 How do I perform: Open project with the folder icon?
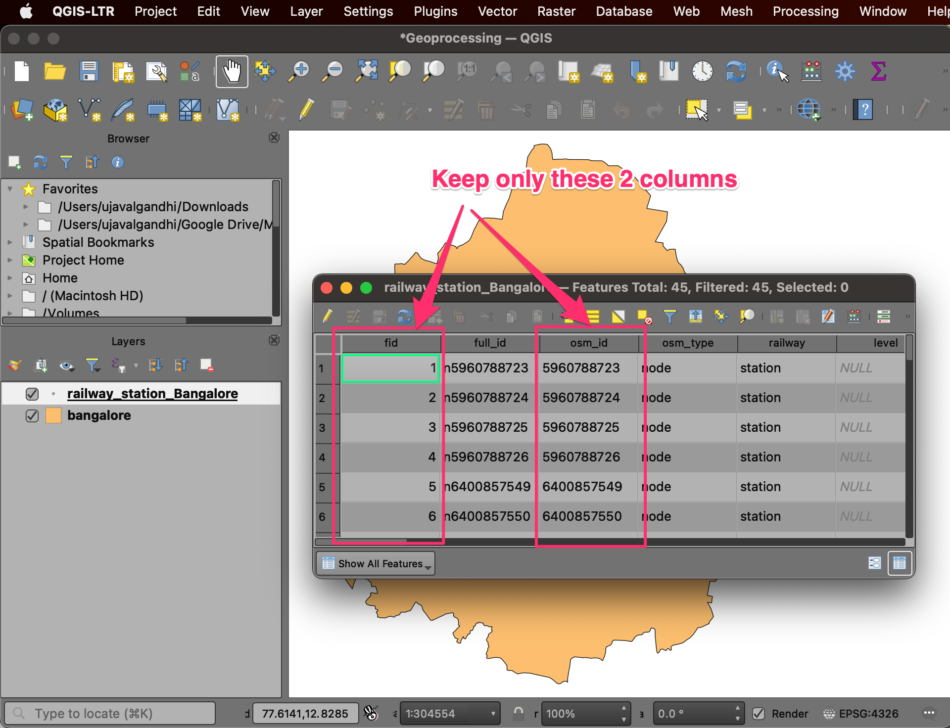click(54, 72)
